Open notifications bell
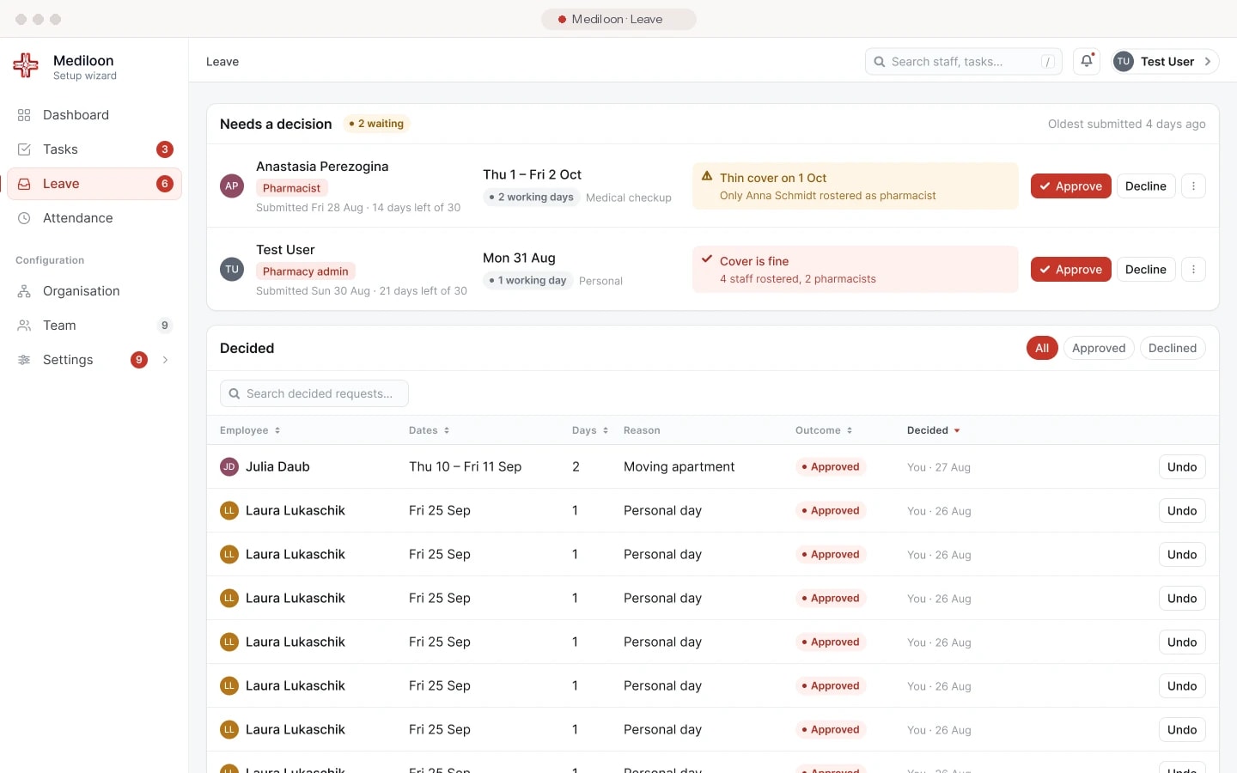The width and height of the screenshot is (1237, 773). pos(1087,61)
